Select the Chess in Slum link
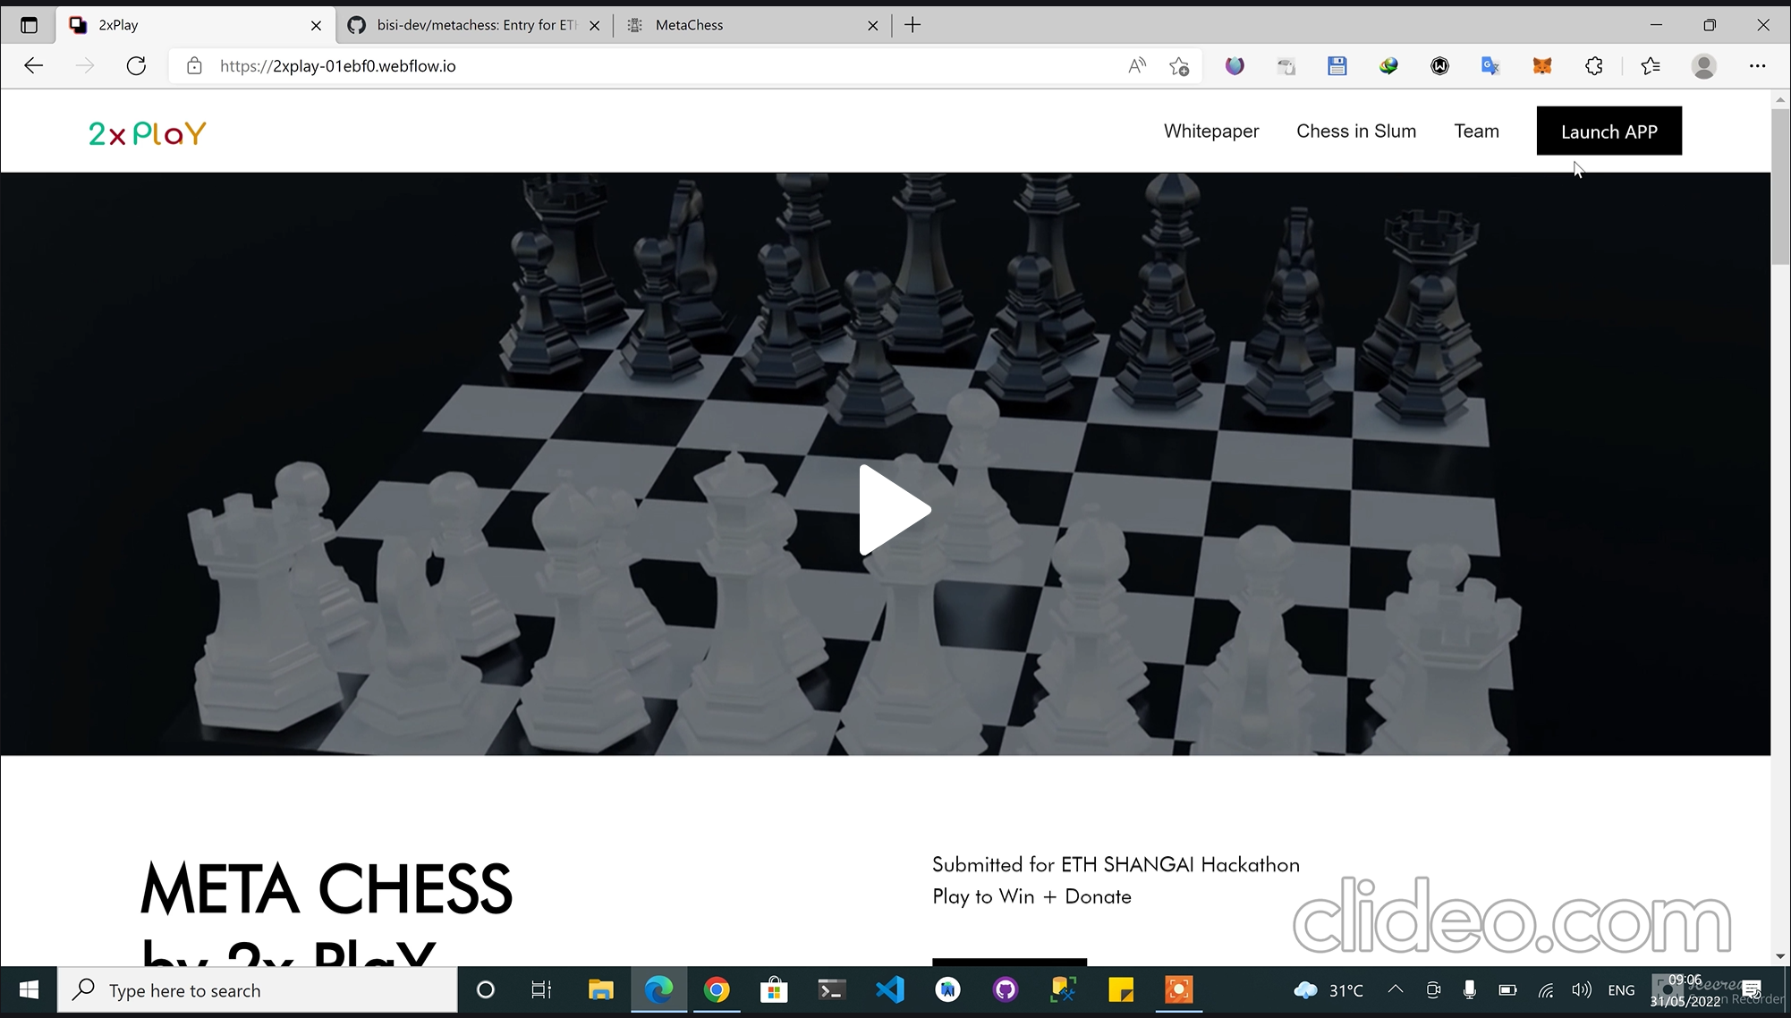 click(1356, 131)
